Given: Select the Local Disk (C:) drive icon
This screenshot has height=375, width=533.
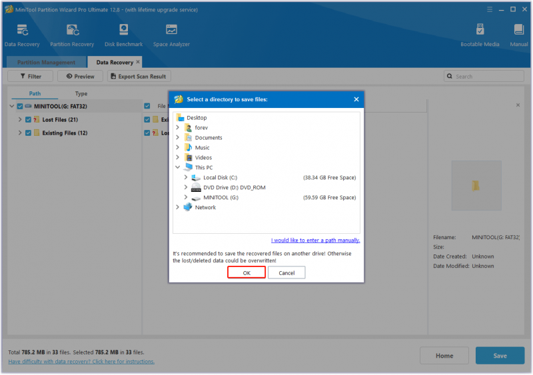Looking at the screenshot, I should pos(196,177).
